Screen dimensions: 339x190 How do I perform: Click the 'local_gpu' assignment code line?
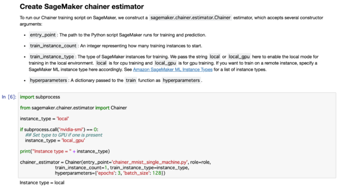point(55,140)
